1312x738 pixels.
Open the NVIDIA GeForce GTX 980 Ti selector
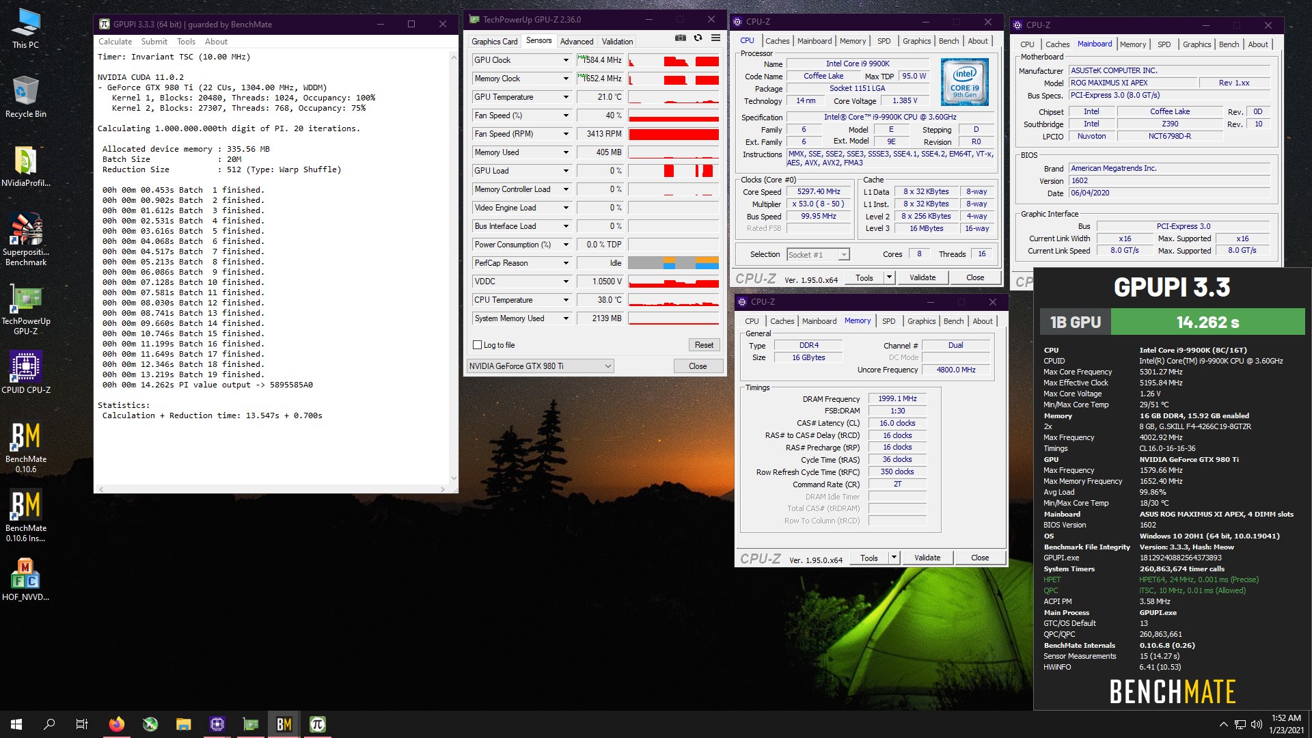[x=540, y=366]
